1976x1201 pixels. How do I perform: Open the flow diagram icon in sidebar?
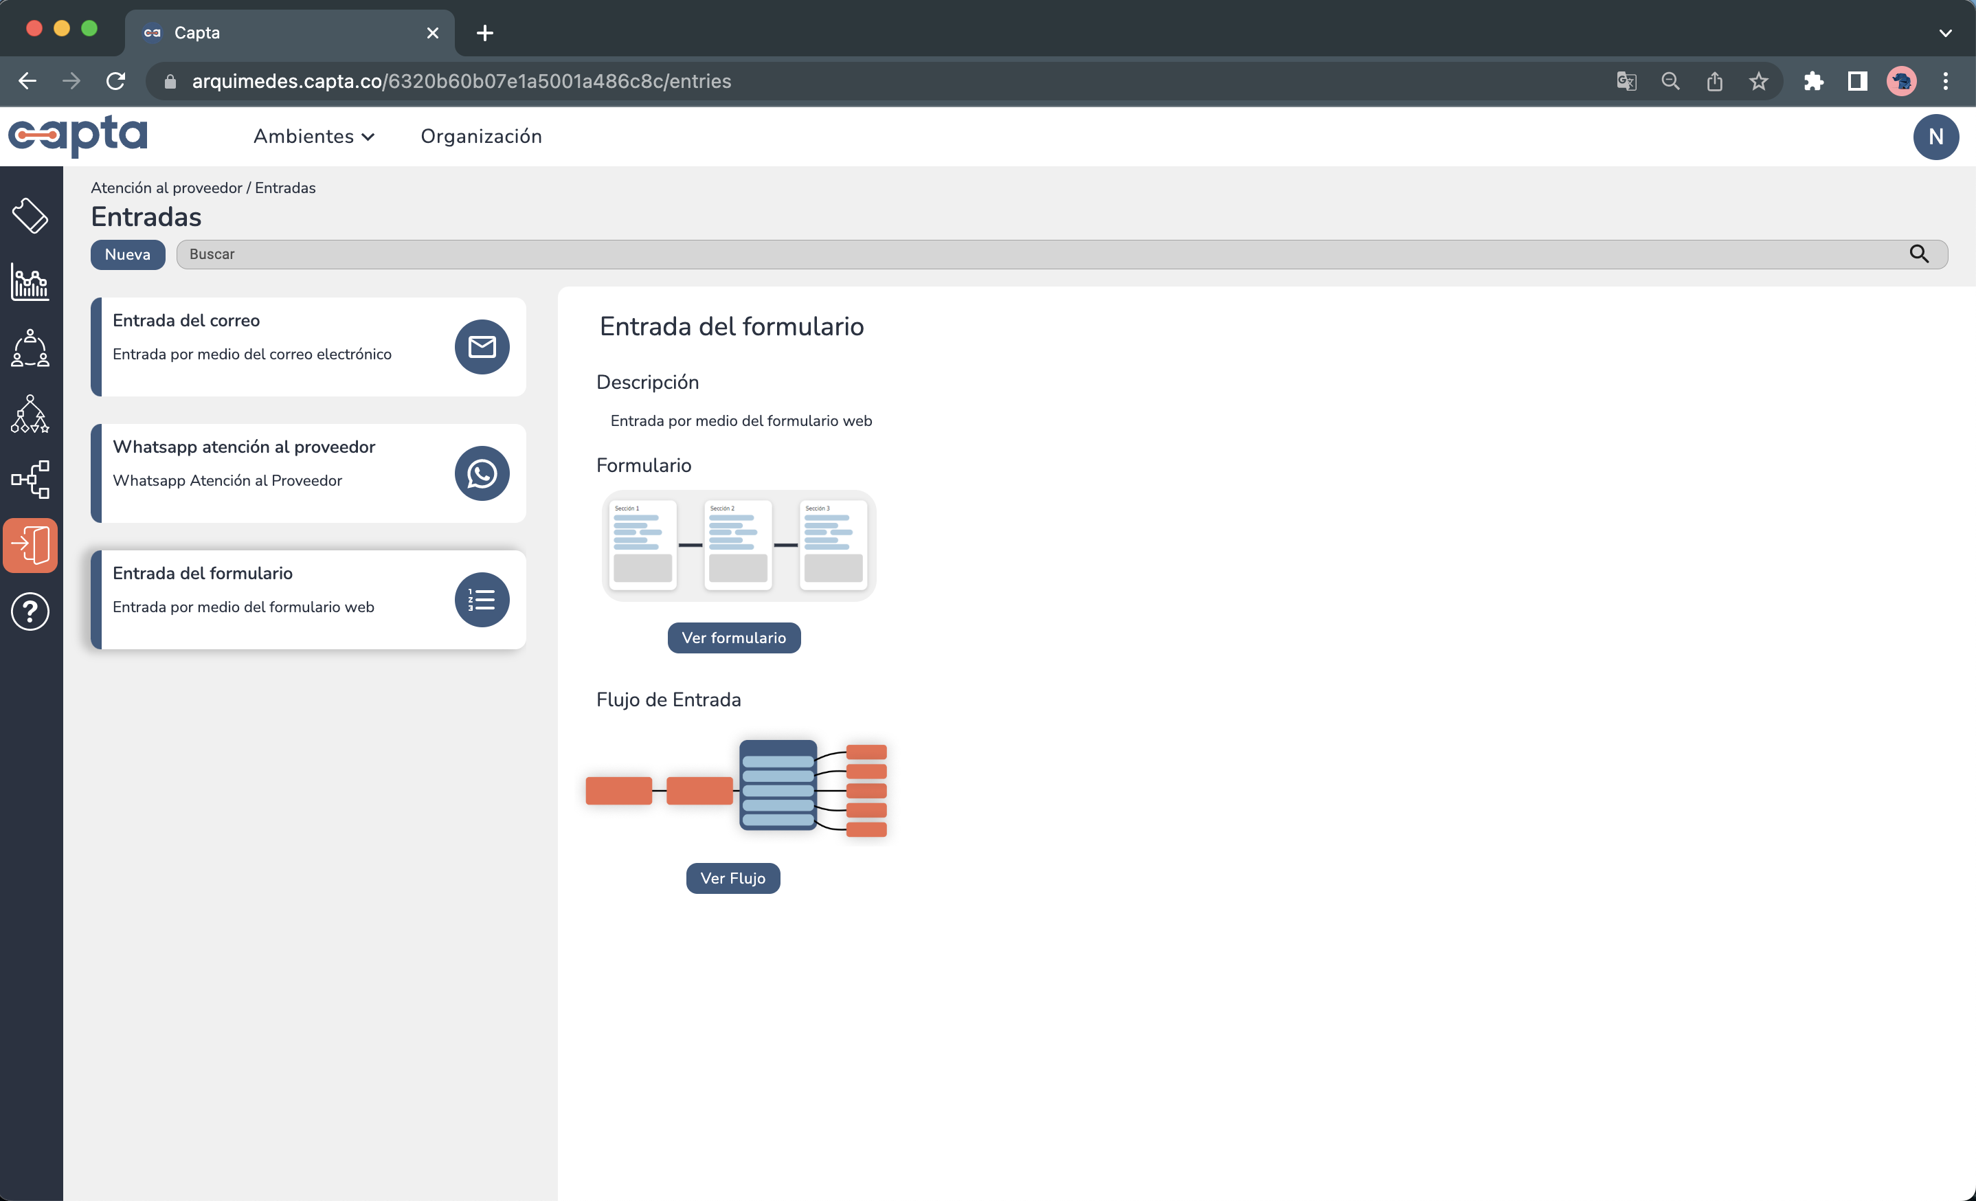(30, 480)
